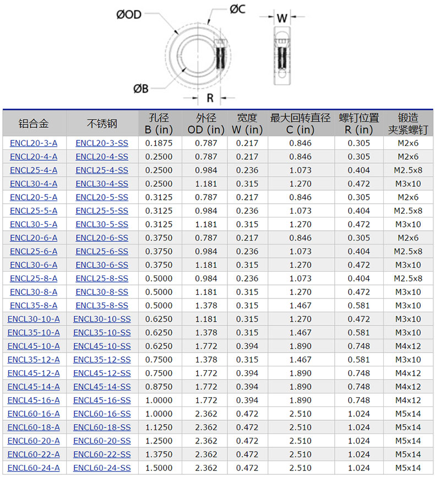
Task: Open the ENCL45-16-SS stainless link
Action: pyautogui.click(x=102, y=400)
